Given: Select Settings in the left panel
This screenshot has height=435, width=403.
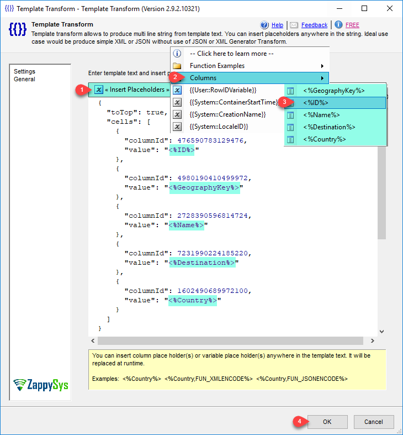Looking at the screenshot, I should click(x=24, y=71).
